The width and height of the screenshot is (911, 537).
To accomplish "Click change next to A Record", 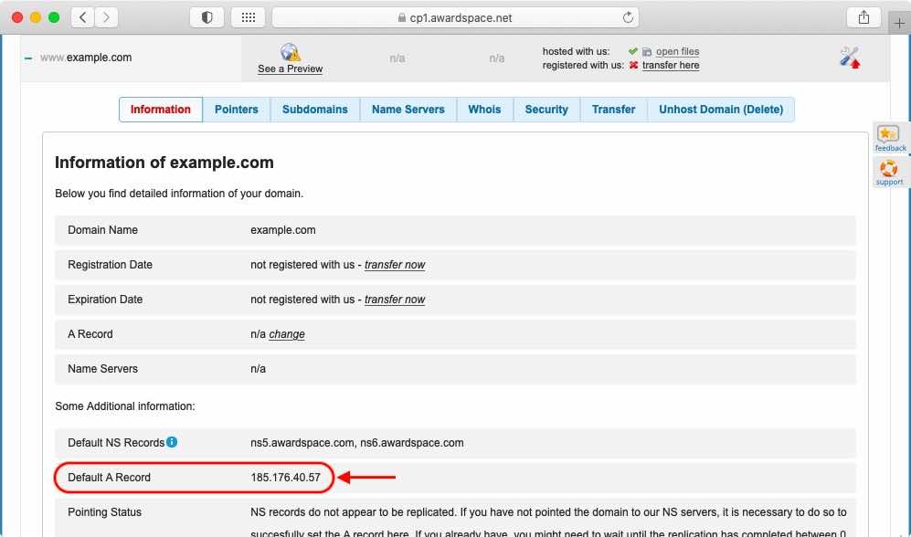I will tap(286, 334).
